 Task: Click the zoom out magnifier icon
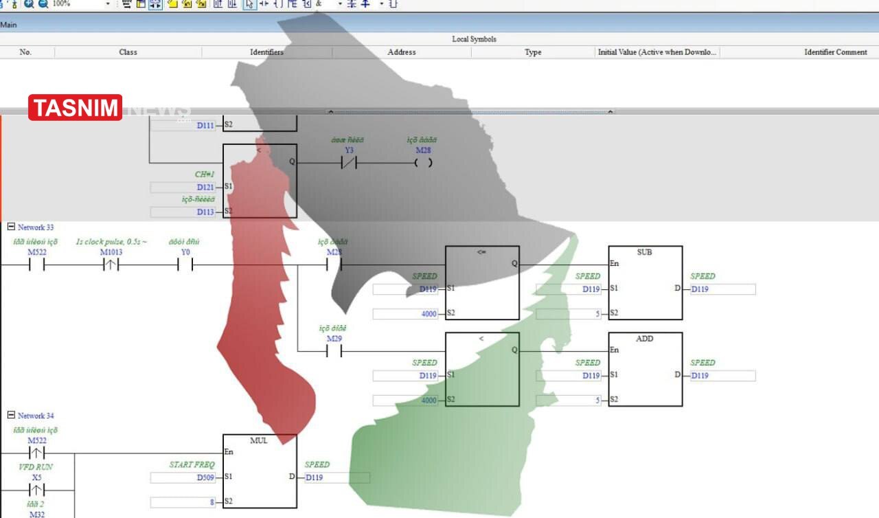coord(43,4)
